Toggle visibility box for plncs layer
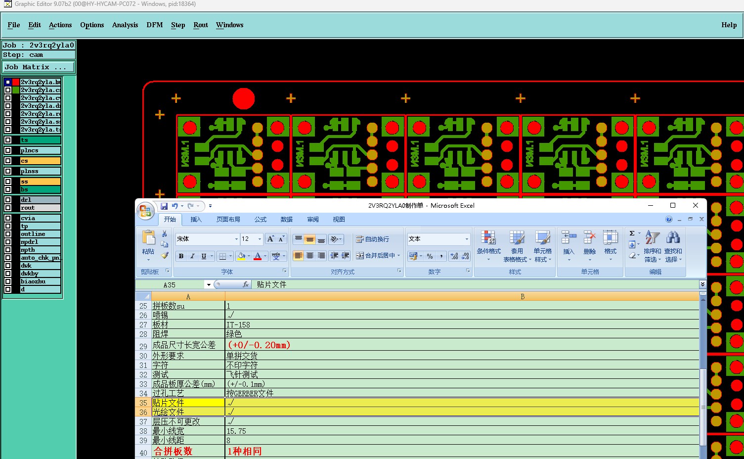Screen dimensions: 744x459 click(x=8, y=150)
